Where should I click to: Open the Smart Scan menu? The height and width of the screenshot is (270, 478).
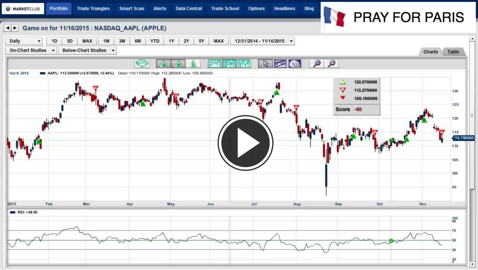tap(132, 8)
